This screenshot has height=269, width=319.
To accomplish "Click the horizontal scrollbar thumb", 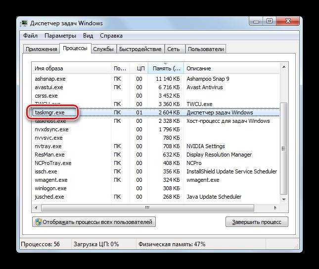I will [x=147, y=208].
